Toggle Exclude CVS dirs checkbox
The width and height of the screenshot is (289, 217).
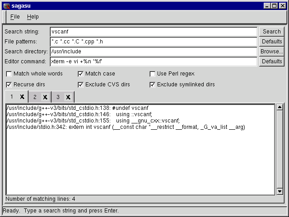(81, 85)
